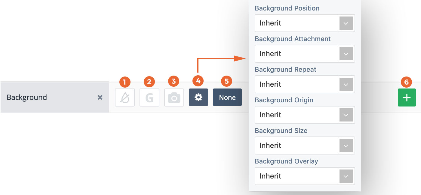This screenshot has width=421, height=195.
Task: Open the Background Repeat select box
Action: 305,84
